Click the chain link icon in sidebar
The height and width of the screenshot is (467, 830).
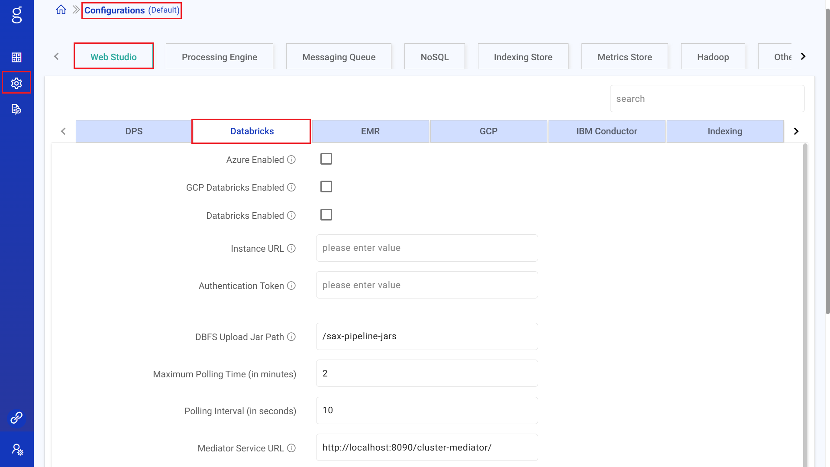tap(16, 418)
